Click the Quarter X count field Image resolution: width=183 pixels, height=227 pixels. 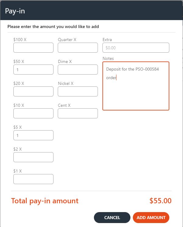click(78, 48)
